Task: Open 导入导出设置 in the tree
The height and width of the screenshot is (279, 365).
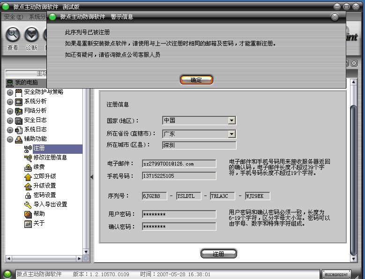Action: coord(50,204)
